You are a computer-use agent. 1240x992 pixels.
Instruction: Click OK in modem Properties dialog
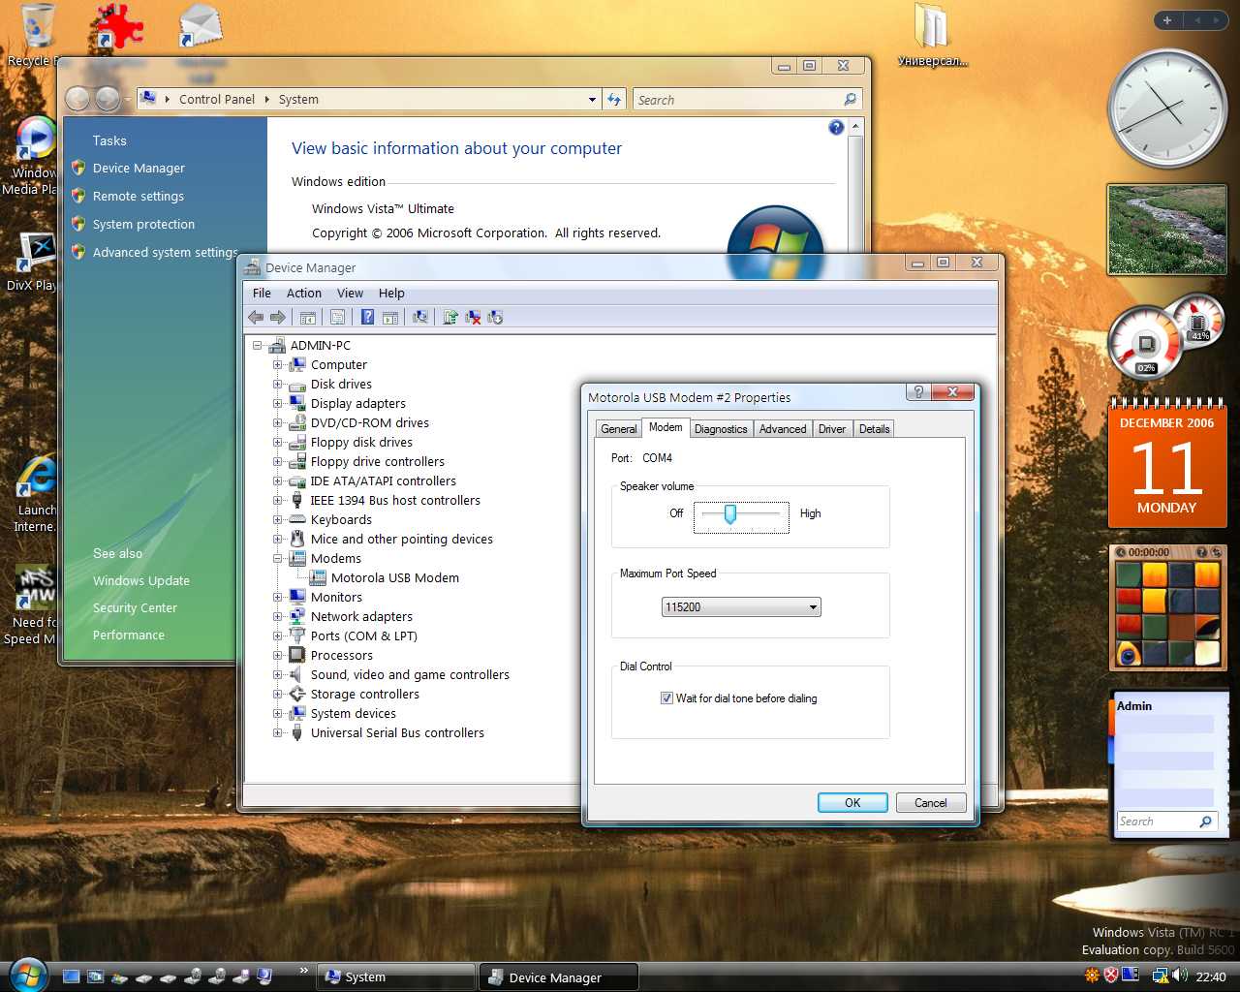[852, 802]
